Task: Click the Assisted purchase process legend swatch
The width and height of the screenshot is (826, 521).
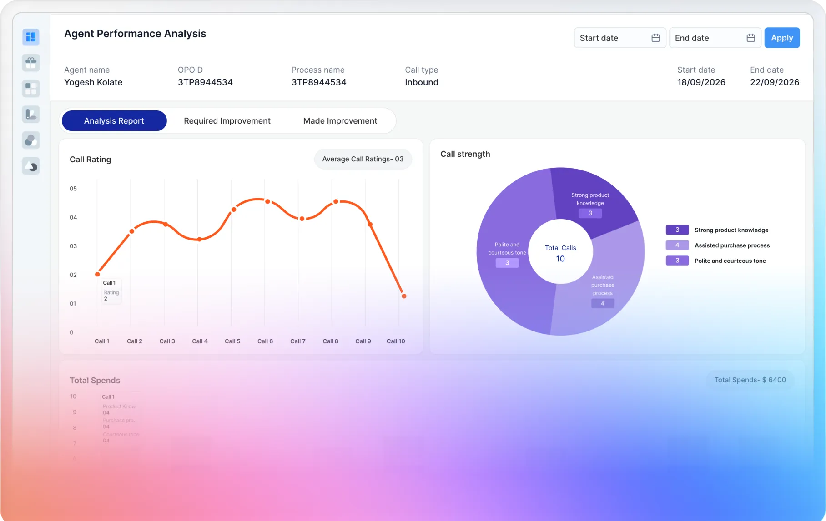Action: click(x=677, y=245)
